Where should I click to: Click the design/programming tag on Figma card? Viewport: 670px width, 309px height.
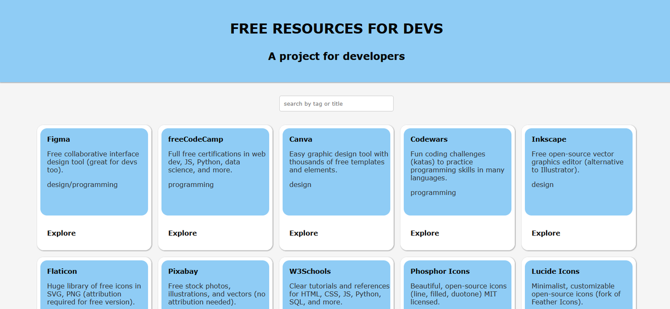pos(83,184)
